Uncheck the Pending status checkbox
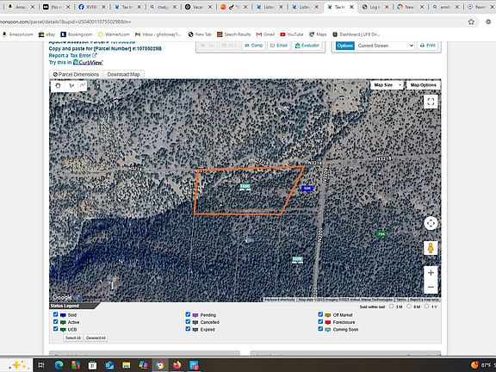This screenshot has width=496, height=372. pyautogui.click(x=188, y=314)
